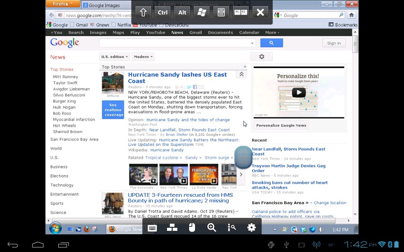Click the volume speaker icon in system tray
The image size is (404, 252).
click(x=321, y=230)
